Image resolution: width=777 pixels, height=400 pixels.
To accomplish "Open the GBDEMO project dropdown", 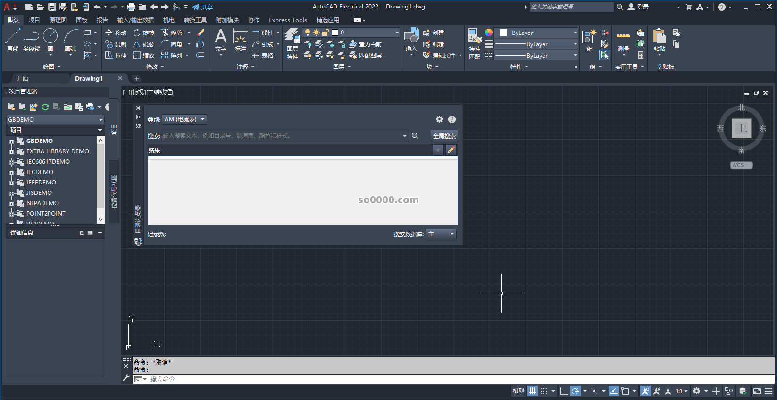I will point(55,119).
